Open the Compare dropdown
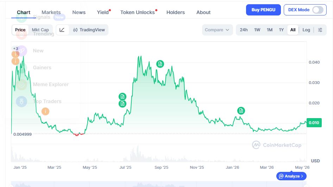The image size is (333, 187). coord(217,30)
